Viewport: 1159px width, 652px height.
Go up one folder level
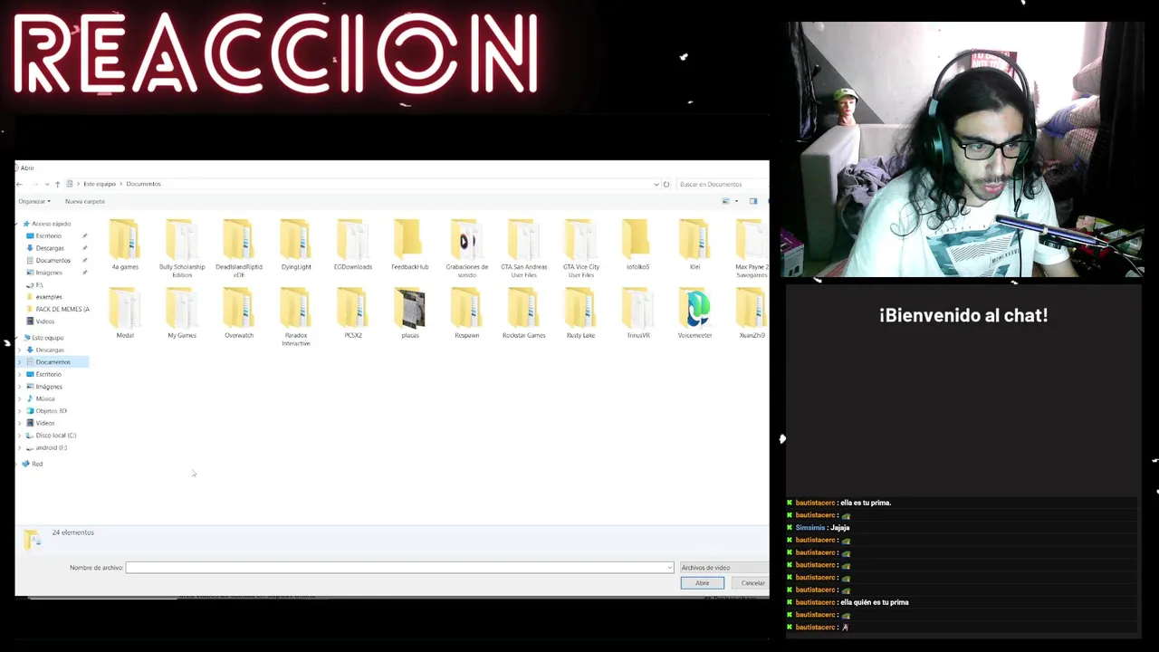coord(57,184)
